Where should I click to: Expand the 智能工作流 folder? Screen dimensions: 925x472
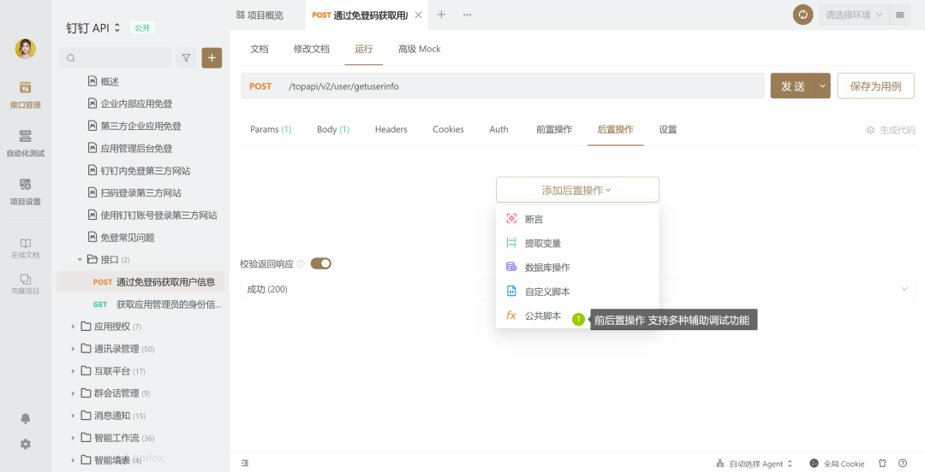coord(73,438)
